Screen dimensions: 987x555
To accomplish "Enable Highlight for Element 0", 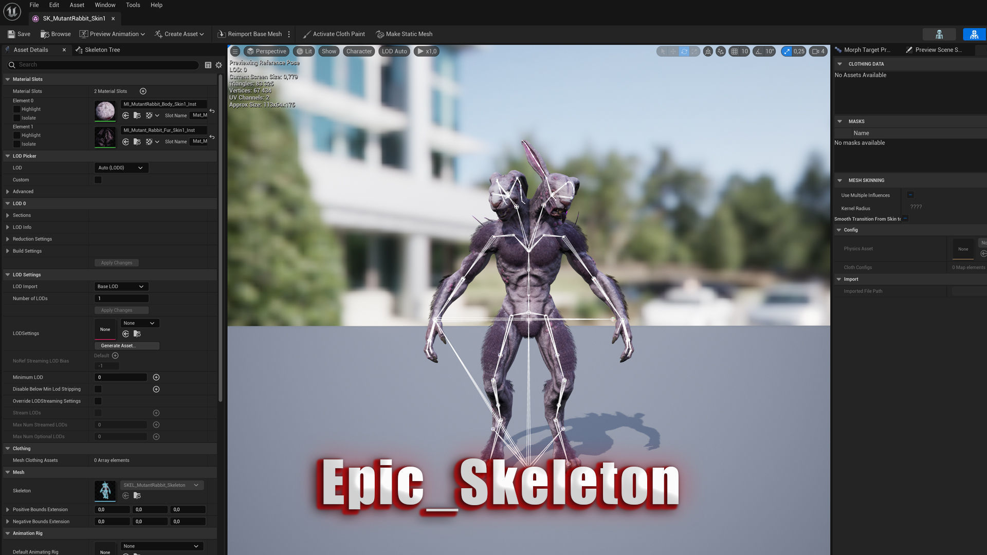I will click(16, 109).
